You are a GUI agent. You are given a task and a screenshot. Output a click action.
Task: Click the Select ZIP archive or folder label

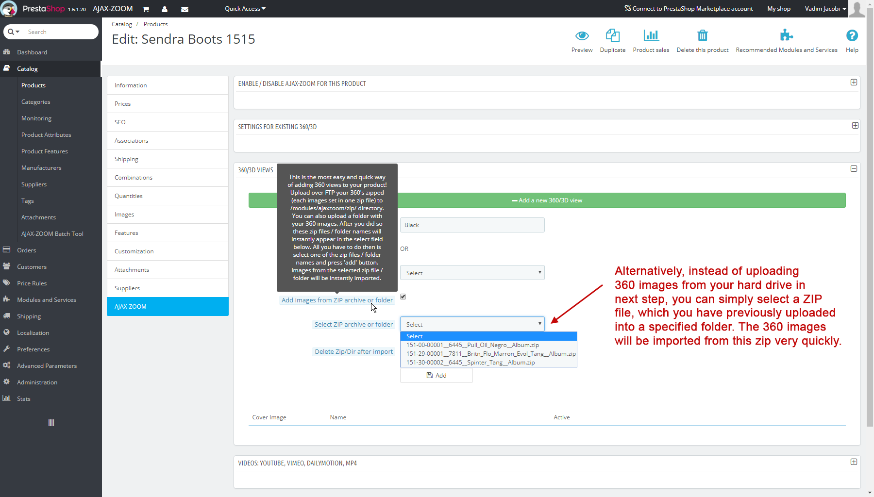click(x=353, y=325)
